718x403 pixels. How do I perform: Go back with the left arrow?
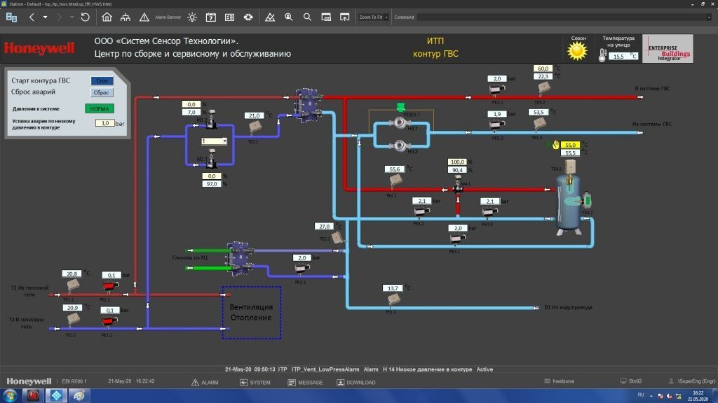(32, 17)
